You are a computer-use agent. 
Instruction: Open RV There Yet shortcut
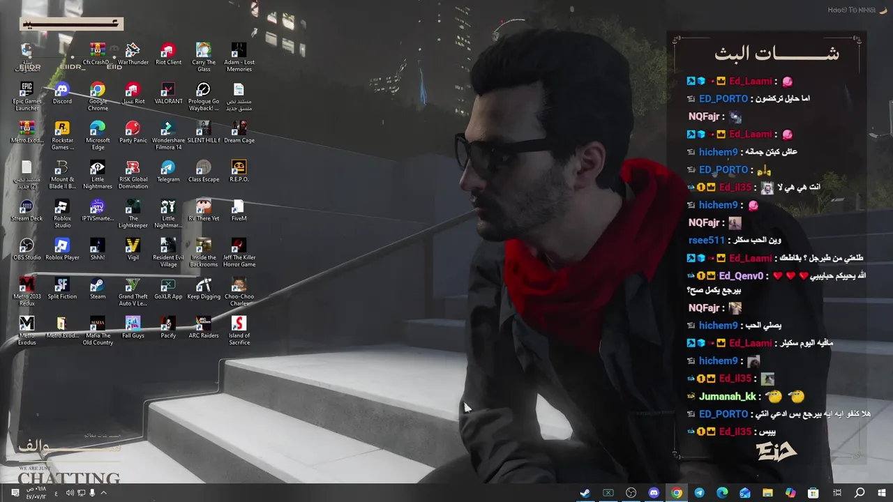[x=204, y=211]
